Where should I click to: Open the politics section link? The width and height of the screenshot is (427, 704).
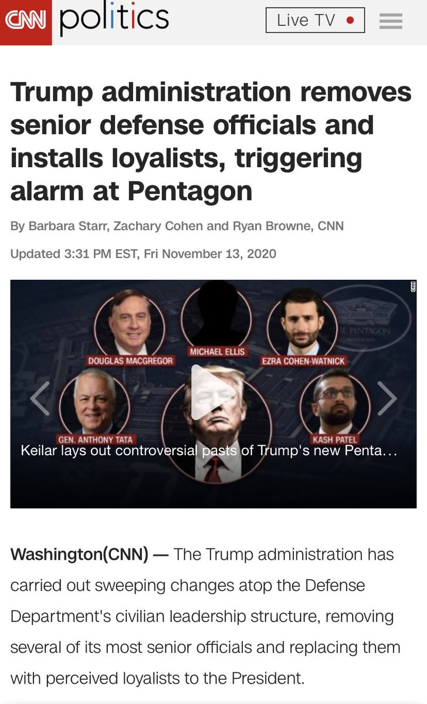[114, 18]
